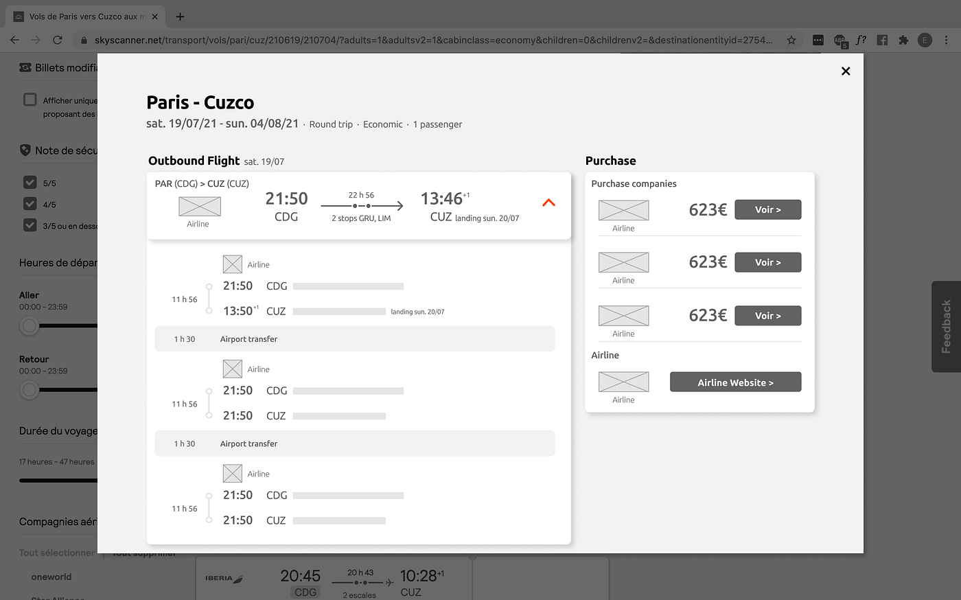Viewport: 961px width, 600px height.
Task: Click the Paris - Cuzco heading
Action: point(200,102)
